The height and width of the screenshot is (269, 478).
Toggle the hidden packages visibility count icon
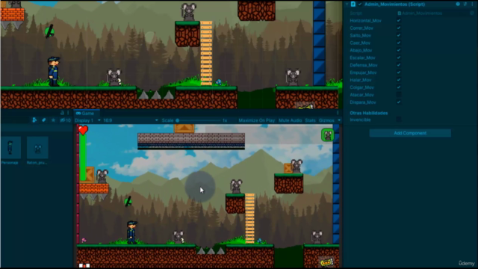(65, 120)
